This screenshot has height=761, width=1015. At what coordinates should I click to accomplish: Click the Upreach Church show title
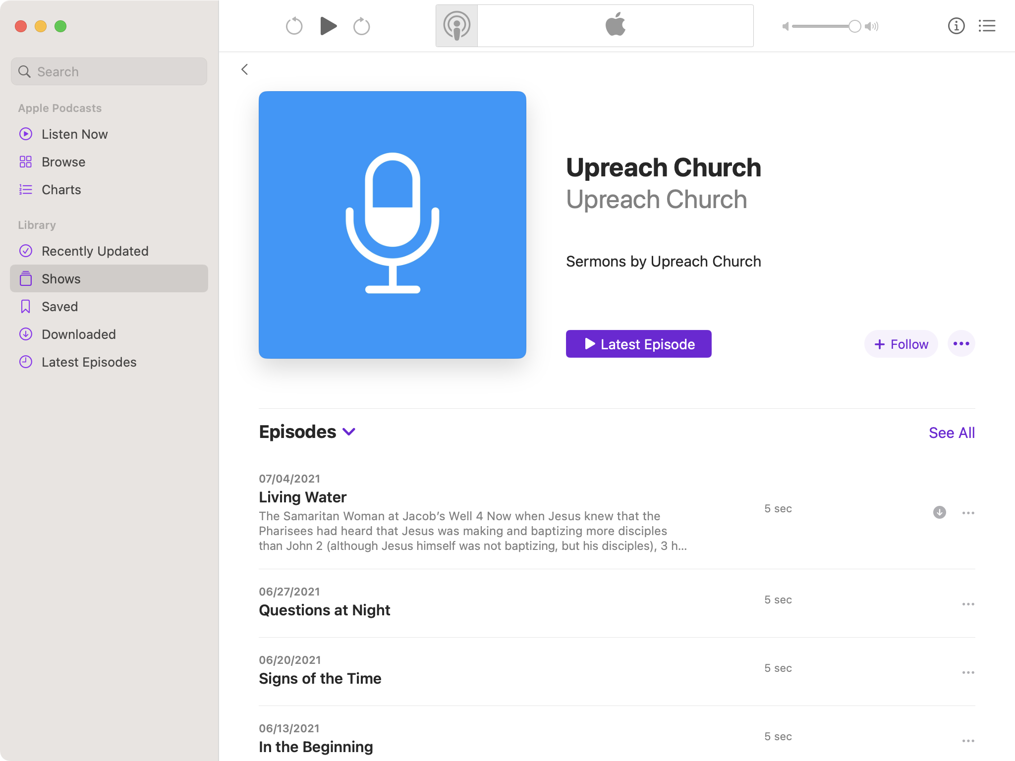click(x=664, y=167)
